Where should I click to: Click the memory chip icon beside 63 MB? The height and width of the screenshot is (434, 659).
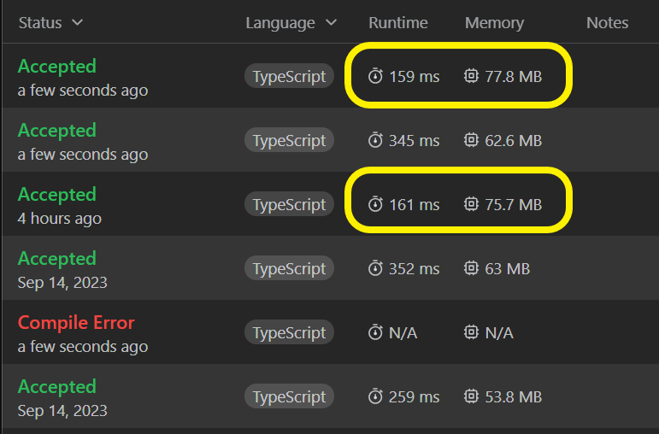[471, 268]
